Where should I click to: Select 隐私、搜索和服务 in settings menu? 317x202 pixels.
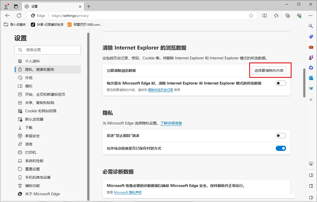48,69
